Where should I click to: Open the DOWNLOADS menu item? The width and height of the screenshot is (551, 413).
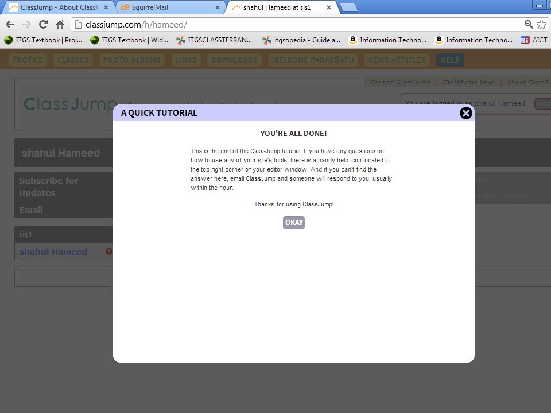click(x=234, y=60)
